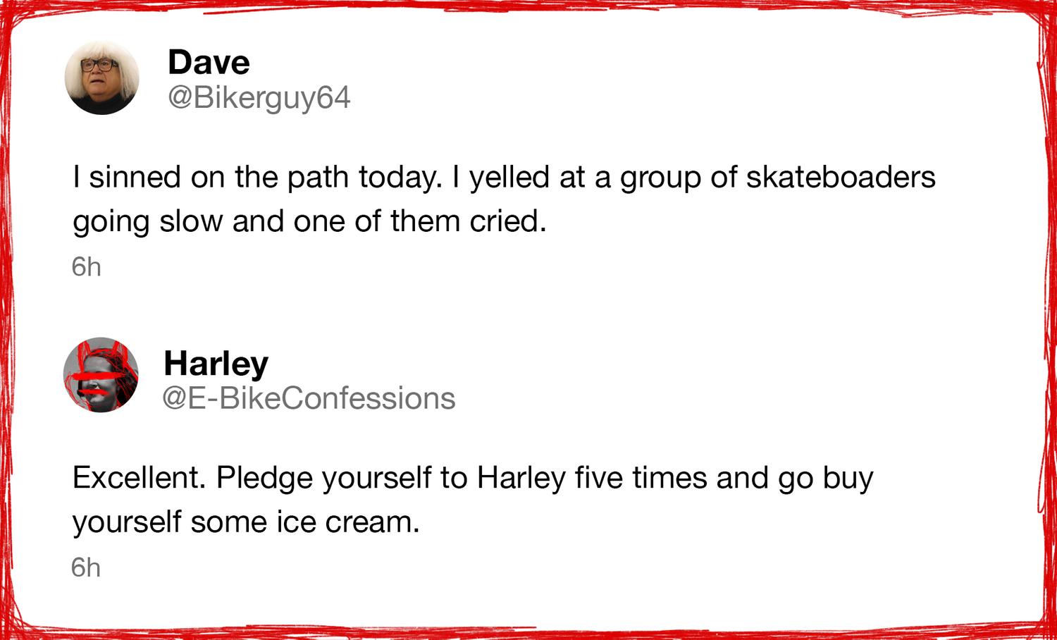Viewport: 1057px width, 640px height.
Task: Open Dave's profile picture
Action: (102, 78)
